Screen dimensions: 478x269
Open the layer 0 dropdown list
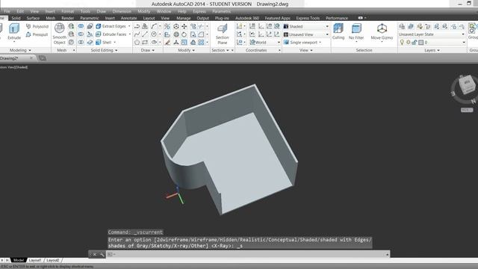tap(464, 43)
